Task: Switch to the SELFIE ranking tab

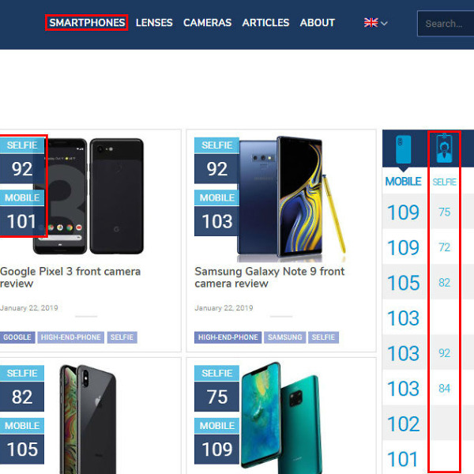Action: (444, 182)
